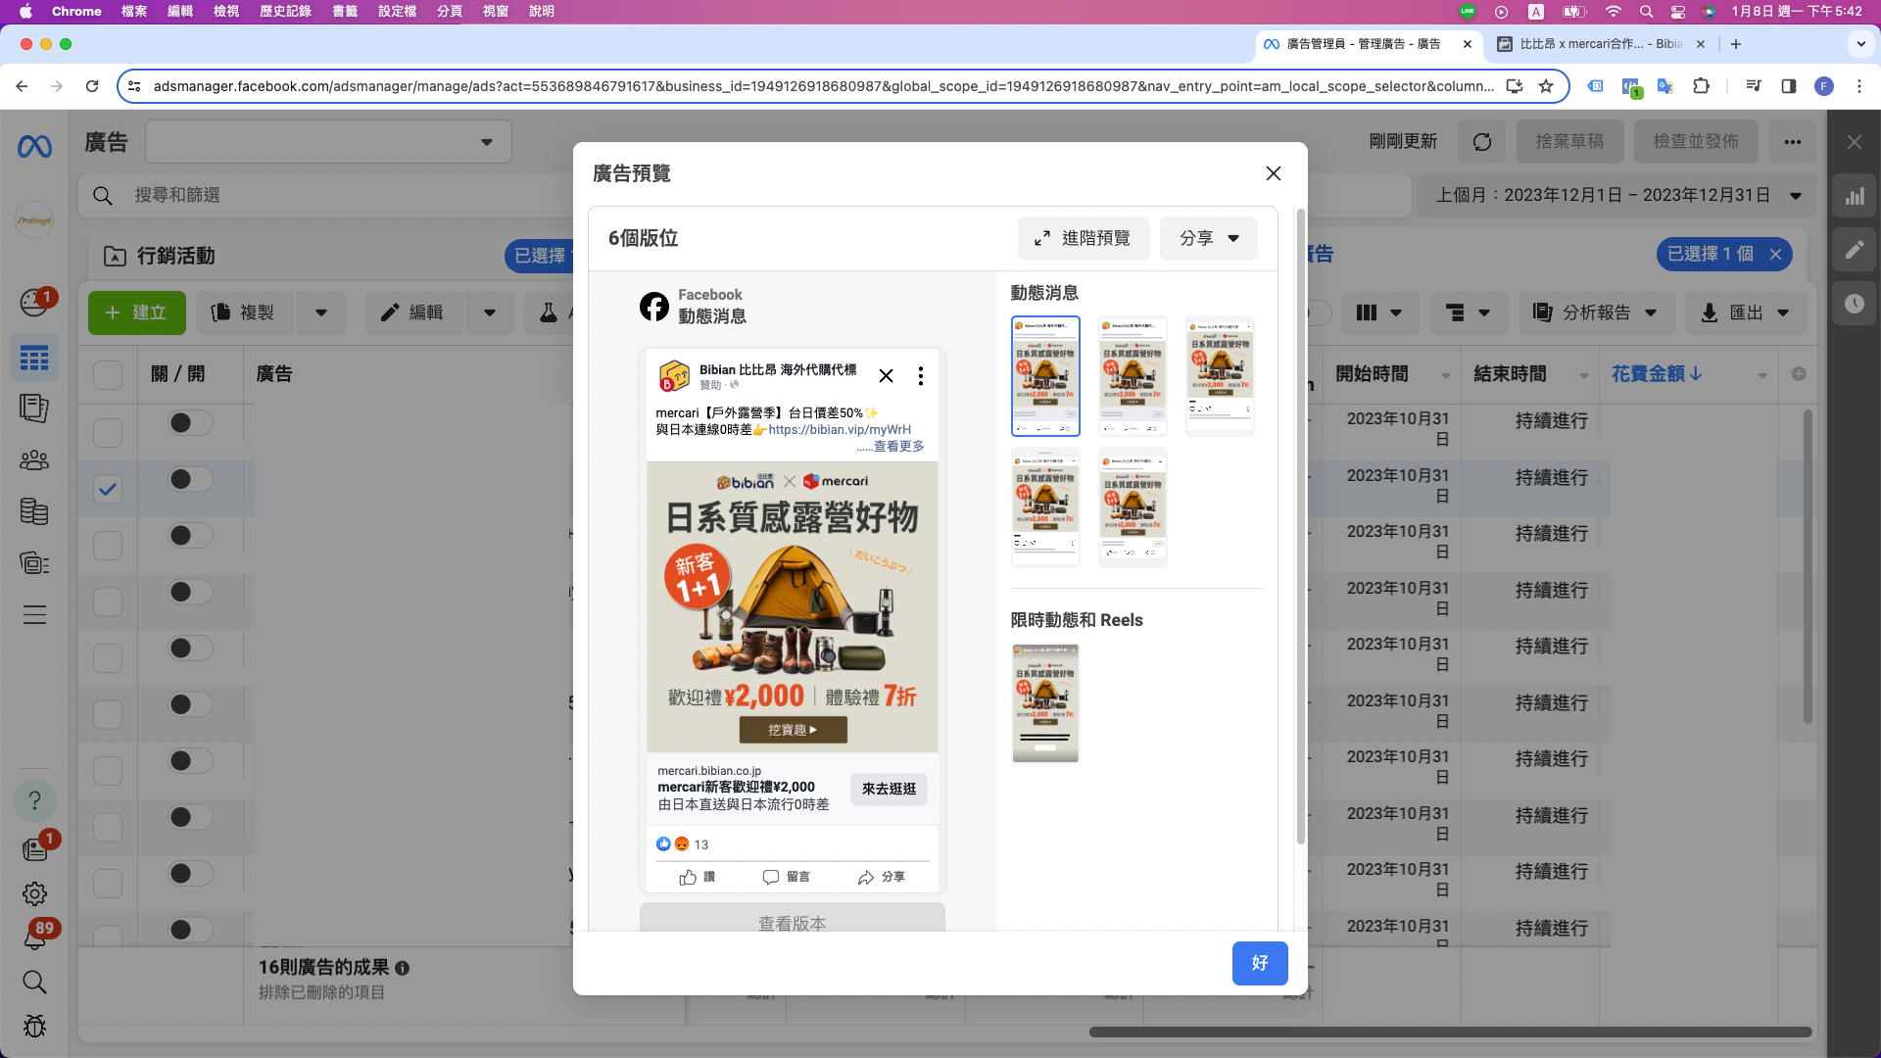This screenshot has height=1058, width=1881.
Task: Switch to the 比比昂 x mercari browser tab
Action: [1601, 44]
